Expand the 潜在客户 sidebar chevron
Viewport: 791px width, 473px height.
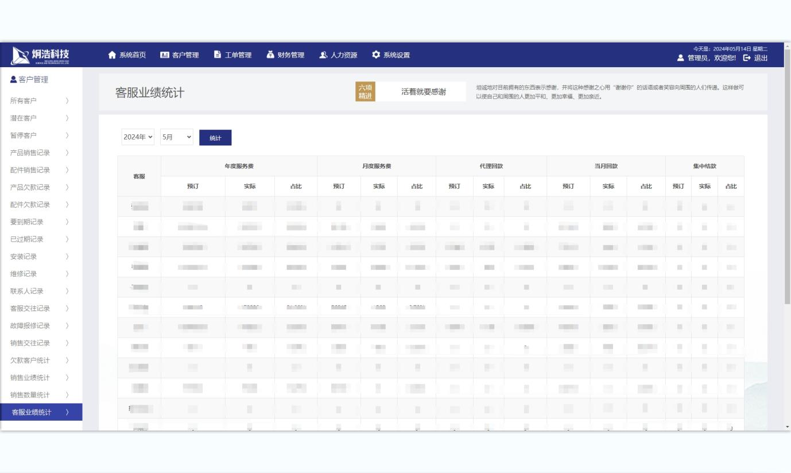tap(67, 118)
